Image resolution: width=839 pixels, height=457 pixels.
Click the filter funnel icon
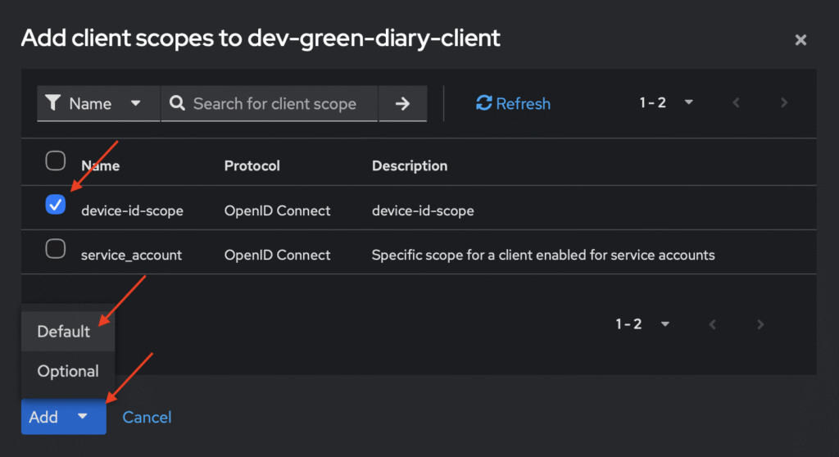[x=53, y=103]
